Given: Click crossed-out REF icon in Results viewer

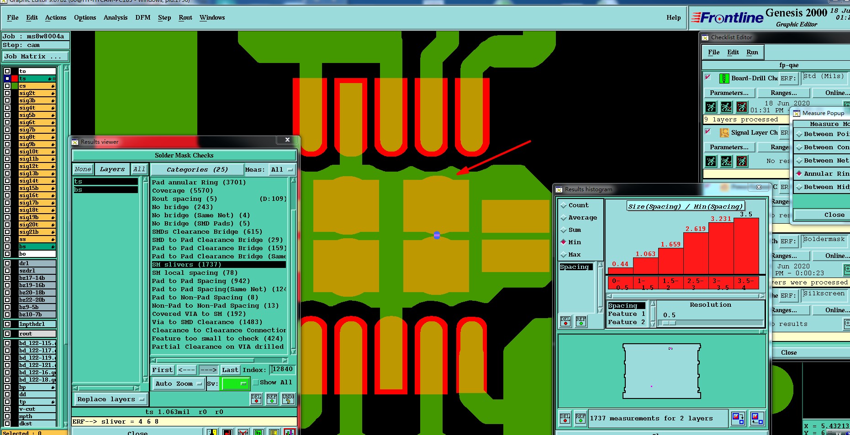Looking at the screenshot, I should point(243,432).
